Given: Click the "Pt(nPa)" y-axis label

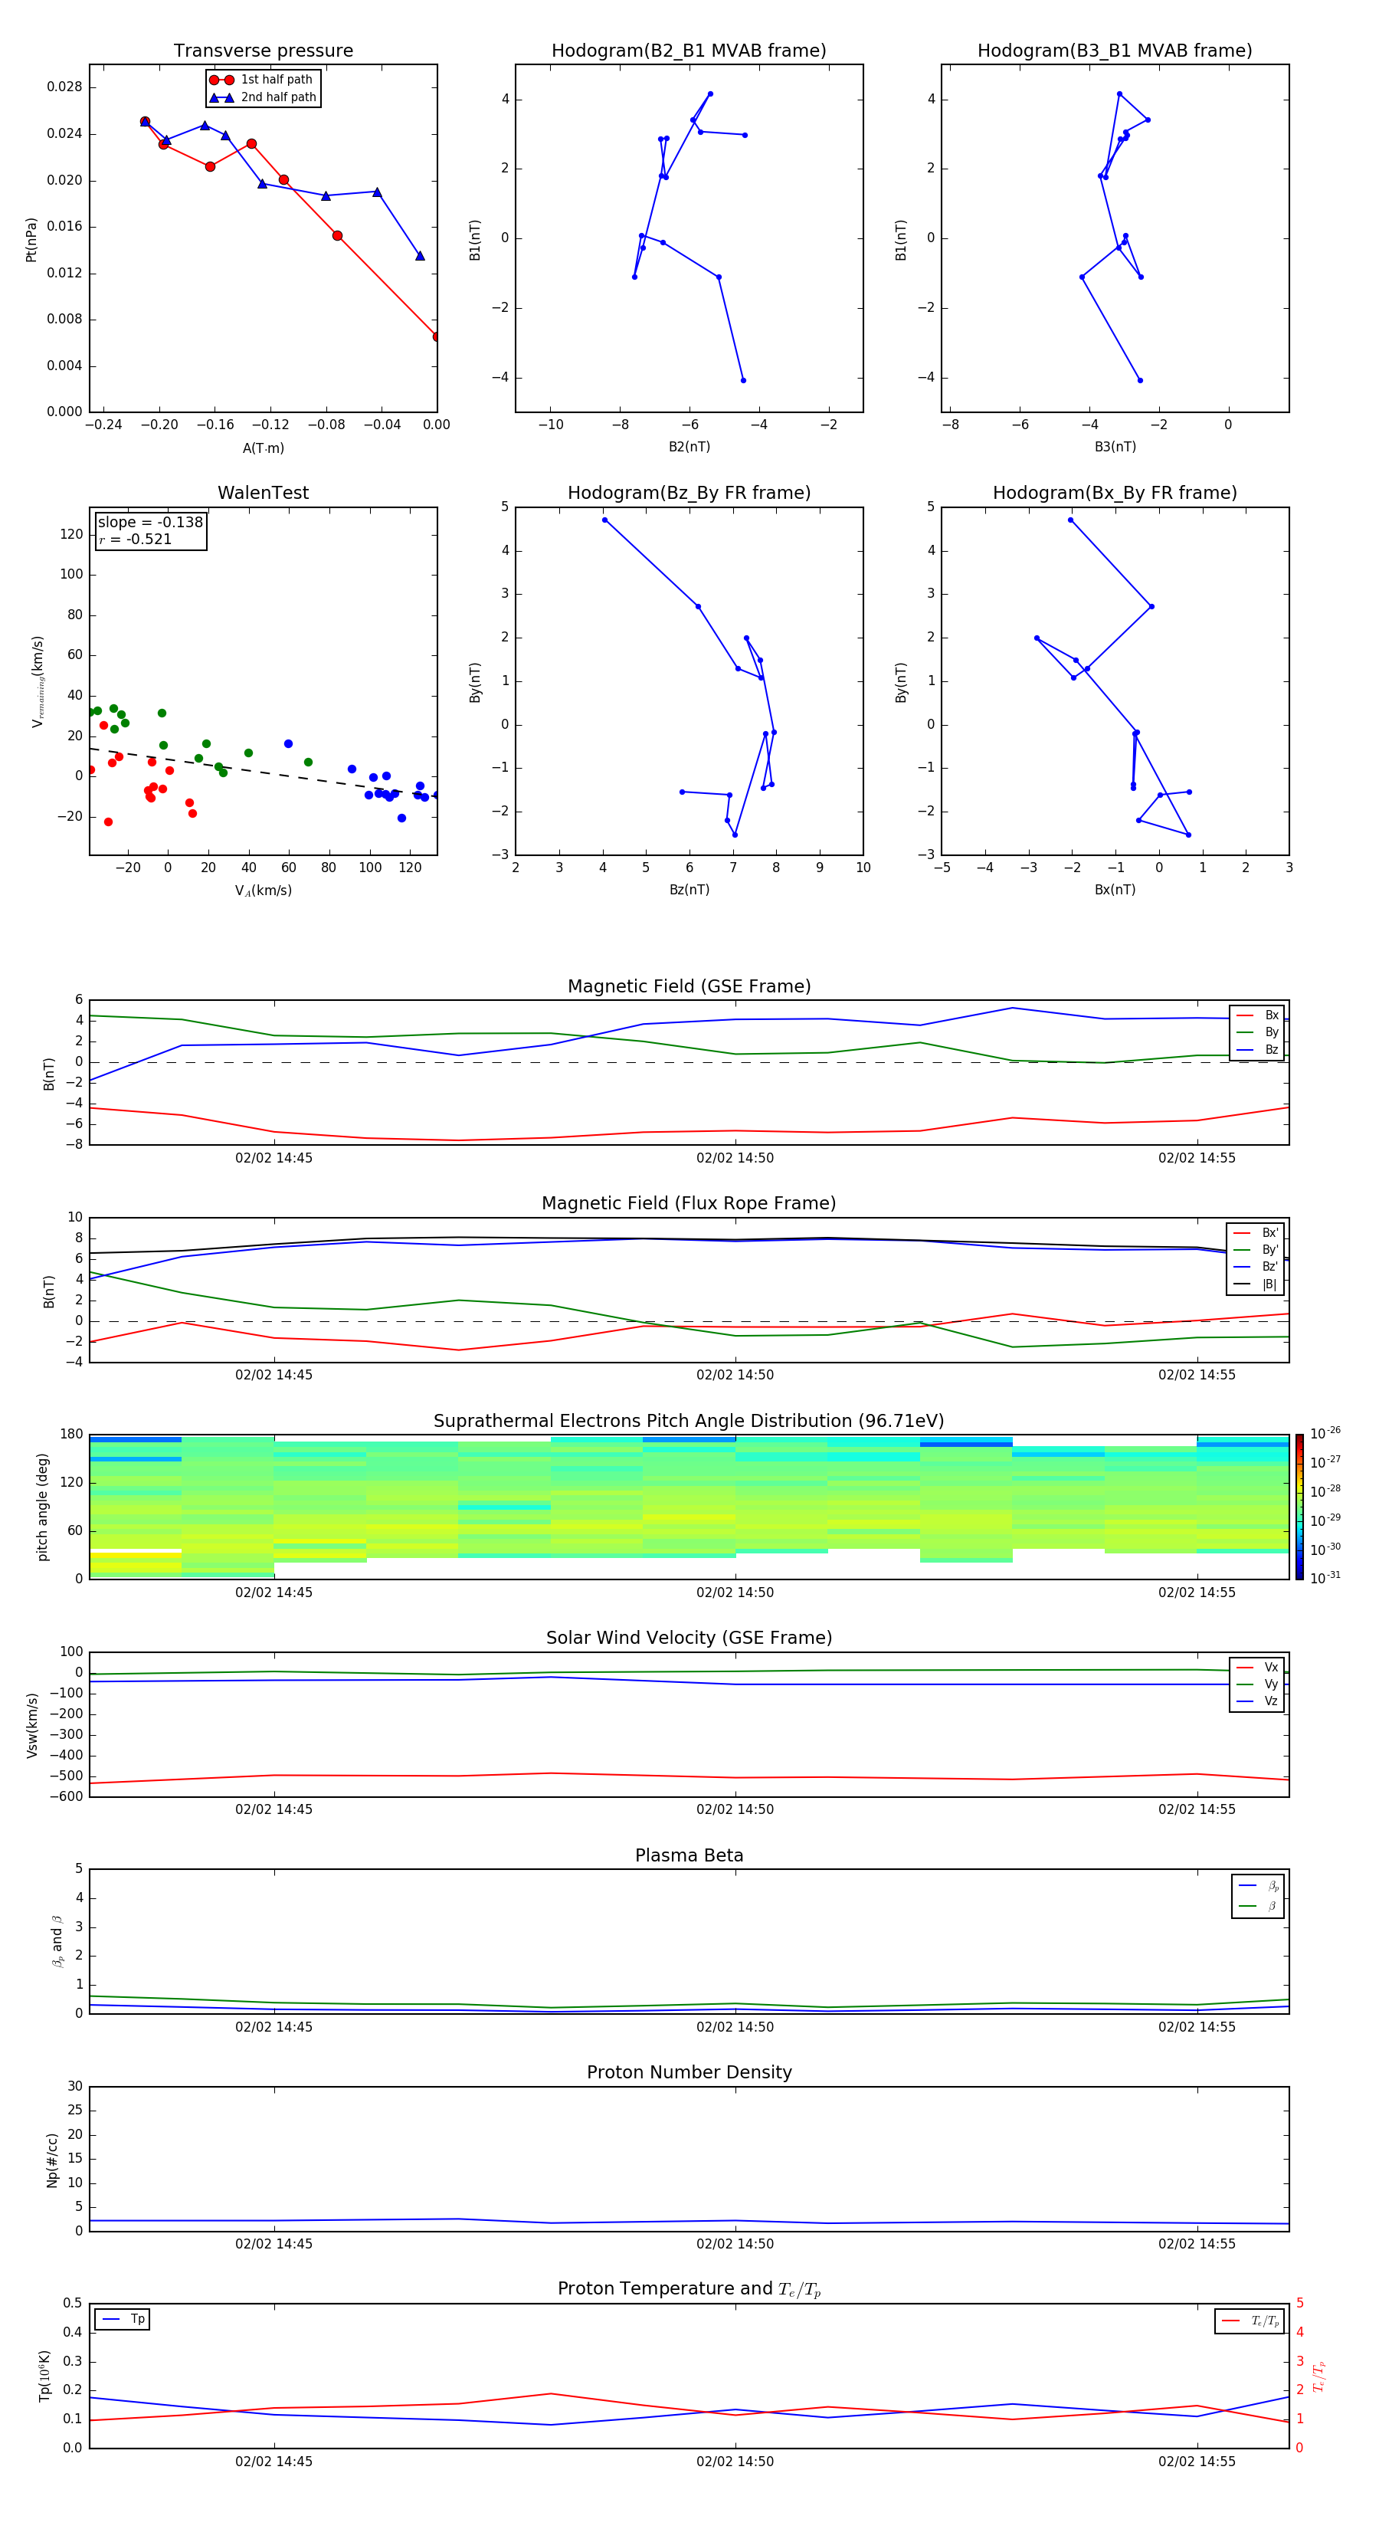Looking at the screenshot, I should click(x=31, y=238).
